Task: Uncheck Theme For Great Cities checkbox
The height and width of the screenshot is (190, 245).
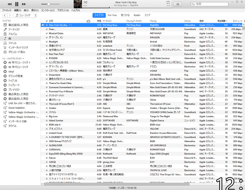Action: [47, 83]
